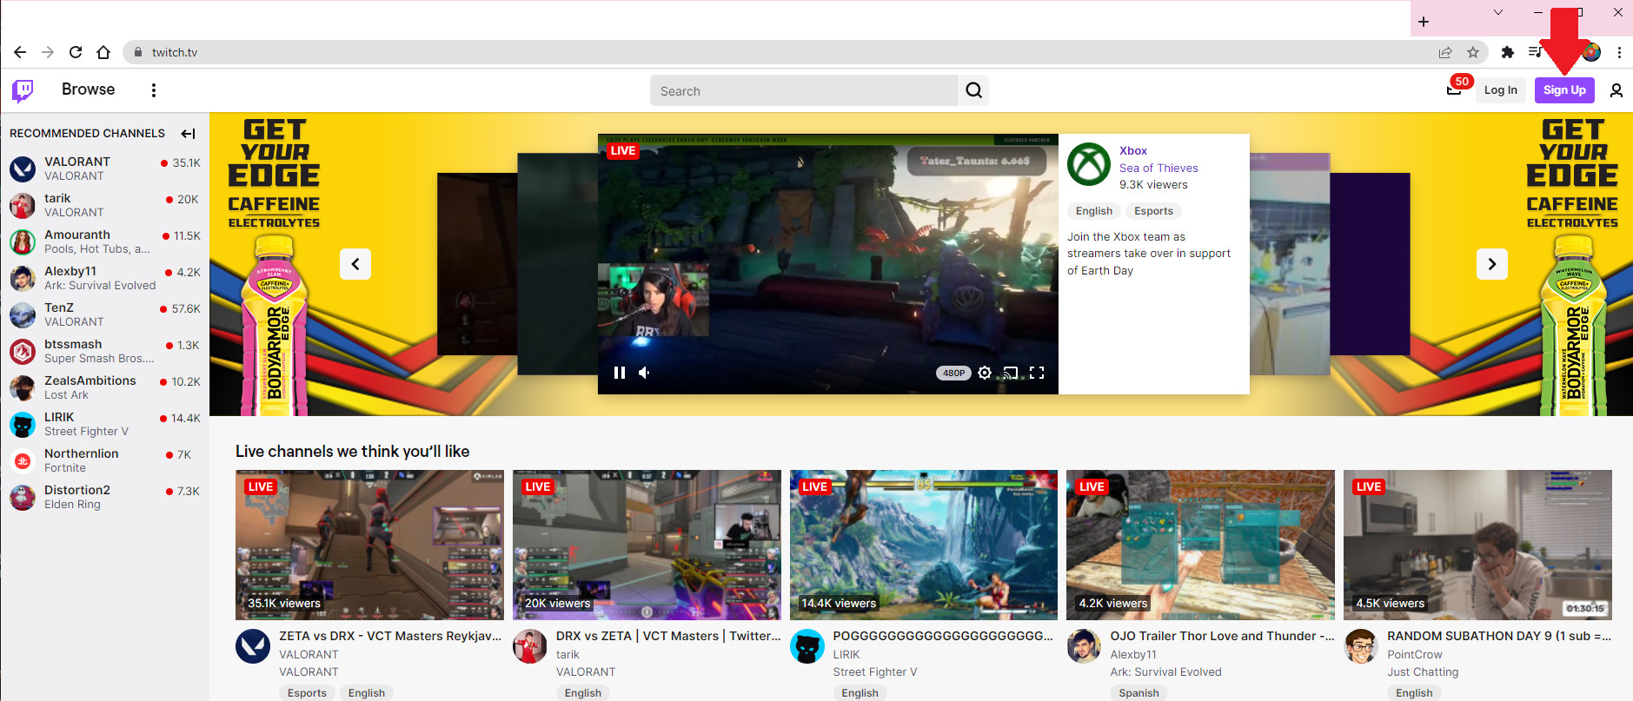Open Sea of Thieves category link
This screenshot has height=701, width=1633.
pyautogui.click(x=1158, y=169)
